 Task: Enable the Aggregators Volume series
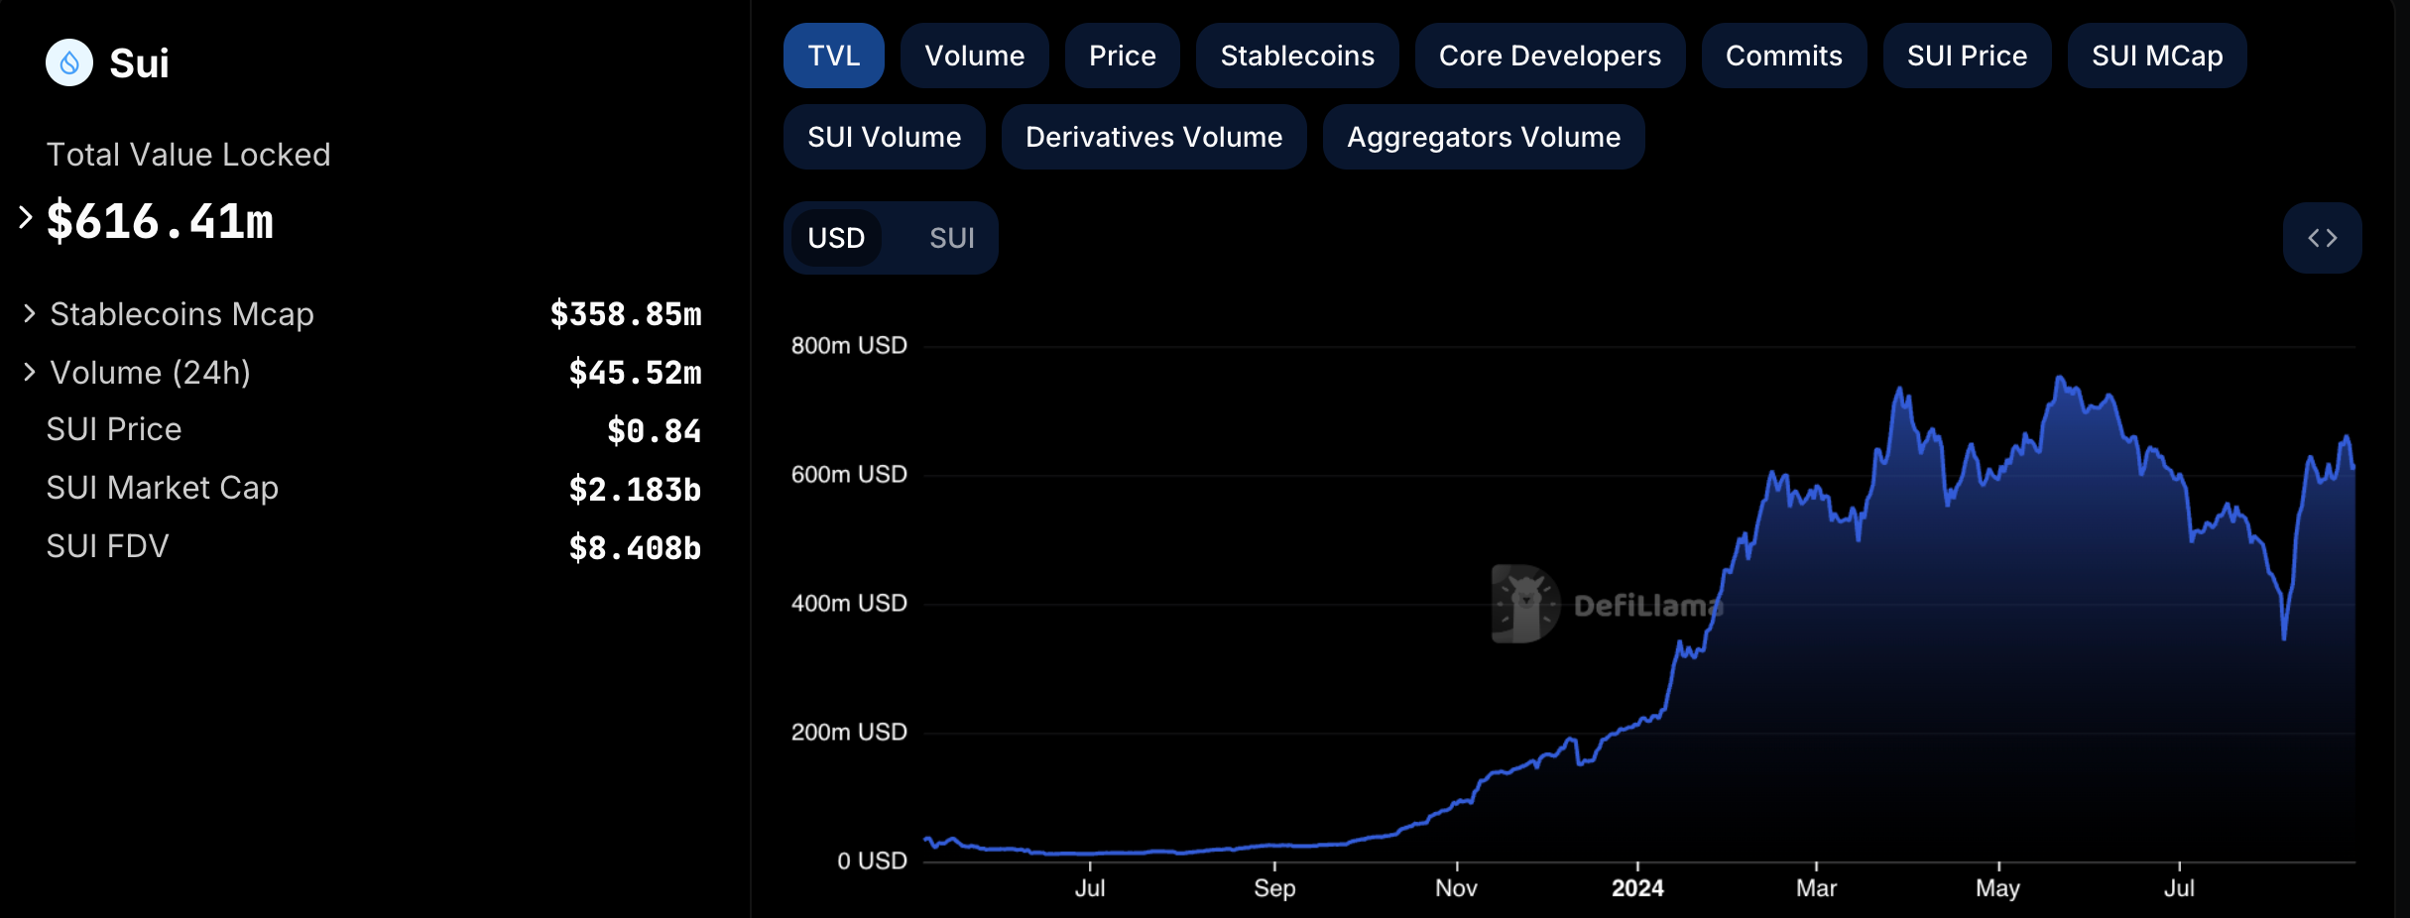(1483, 137)
